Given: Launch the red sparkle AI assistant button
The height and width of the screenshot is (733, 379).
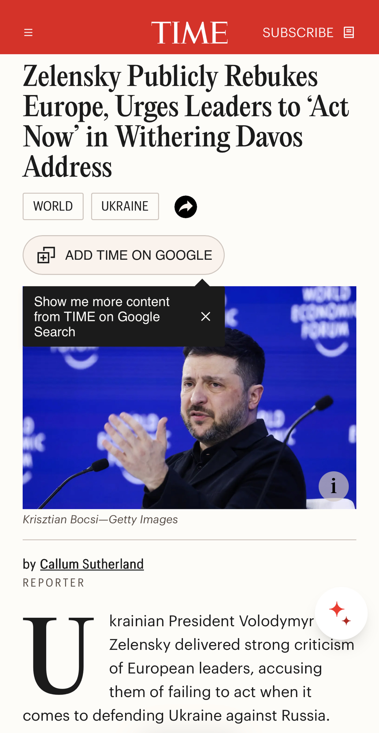Looking at the screenshot, I should 341,613.
